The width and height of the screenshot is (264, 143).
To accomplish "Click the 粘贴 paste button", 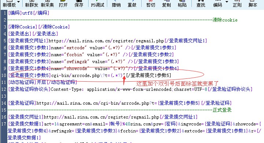I will (x=182, y=4).
